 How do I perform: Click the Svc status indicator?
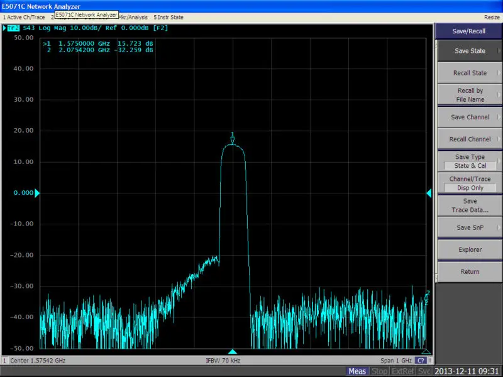(x=425, y=371)
